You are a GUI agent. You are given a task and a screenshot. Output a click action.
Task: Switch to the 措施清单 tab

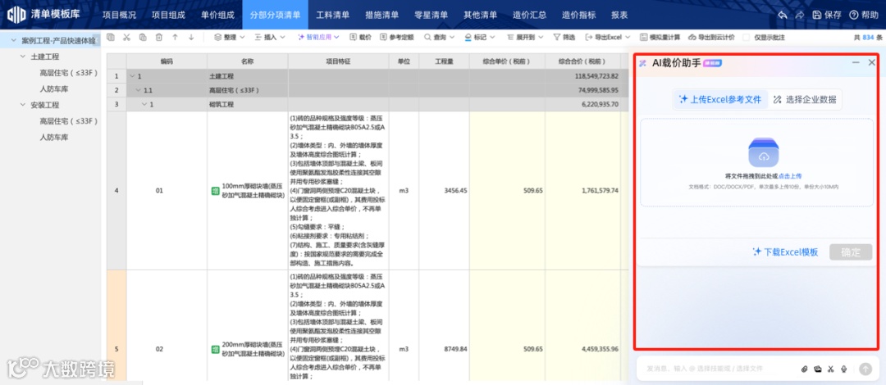pyautogui.click(x=381, y=16)
